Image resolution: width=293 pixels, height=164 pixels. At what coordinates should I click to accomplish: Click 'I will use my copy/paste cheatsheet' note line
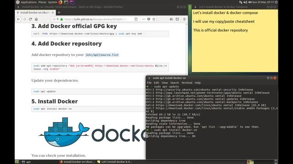coord(224,21)
